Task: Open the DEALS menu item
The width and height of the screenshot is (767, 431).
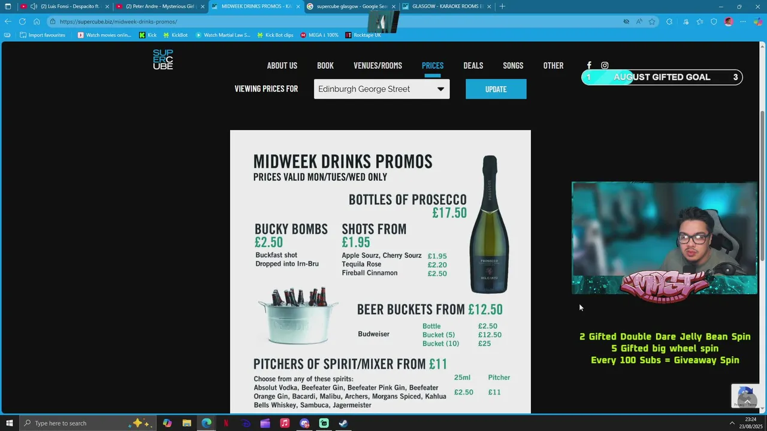Action: pyautogui.click(x=473, y=66)
